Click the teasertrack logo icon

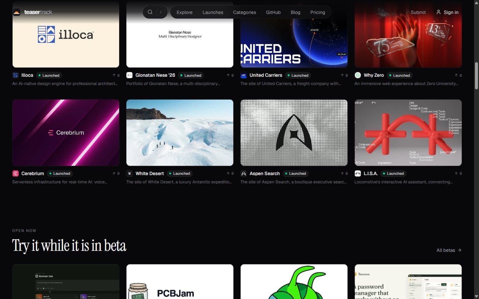16,12
